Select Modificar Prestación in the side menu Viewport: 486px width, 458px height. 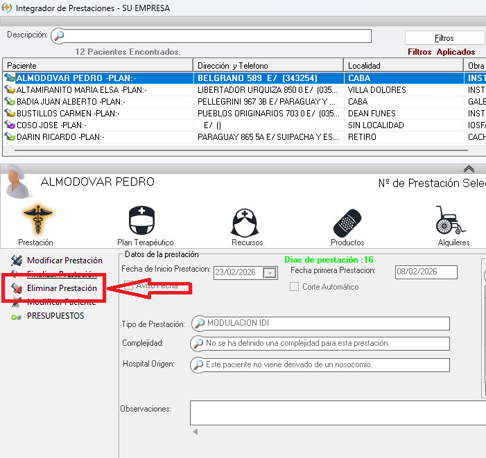pyautogui.click(x=64, y=261)
